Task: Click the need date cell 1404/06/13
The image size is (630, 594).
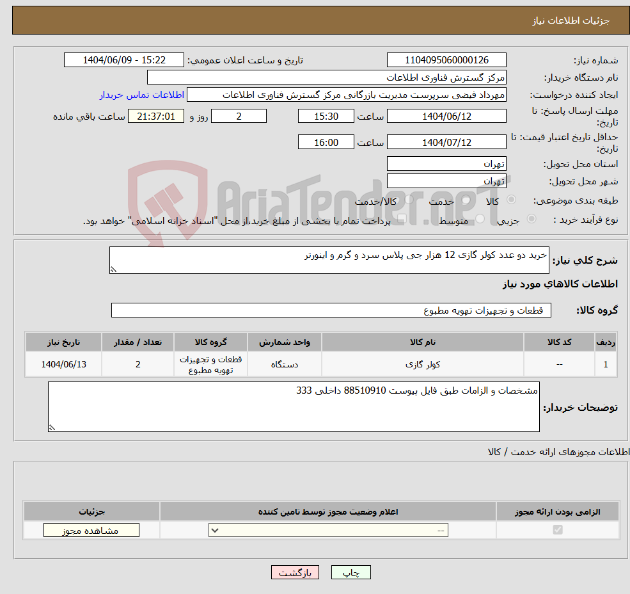Action: (63, 364)
